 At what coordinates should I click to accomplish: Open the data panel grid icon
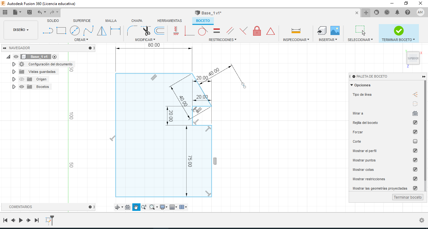pos(5,12)
